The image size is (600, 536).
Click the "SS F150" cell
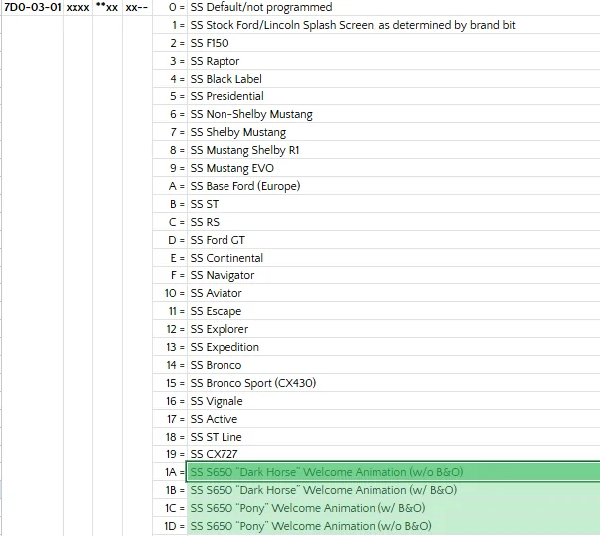[x=393, y=43]
